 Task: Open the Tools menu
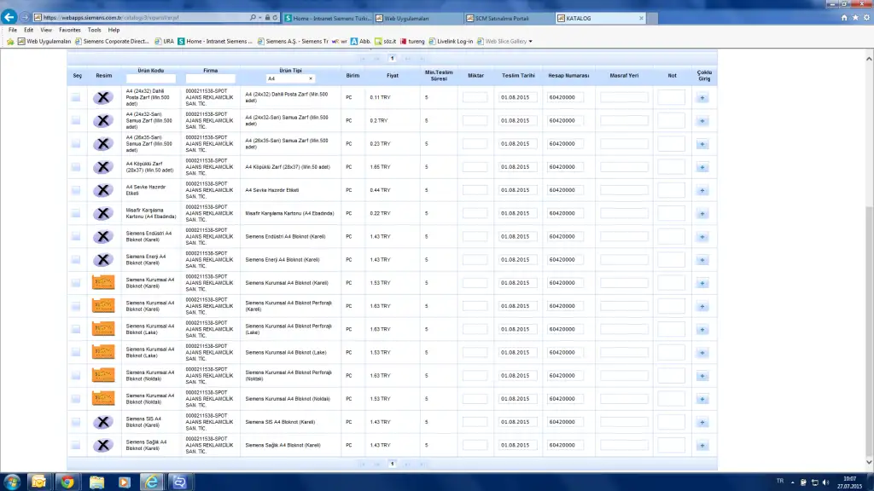94,30
